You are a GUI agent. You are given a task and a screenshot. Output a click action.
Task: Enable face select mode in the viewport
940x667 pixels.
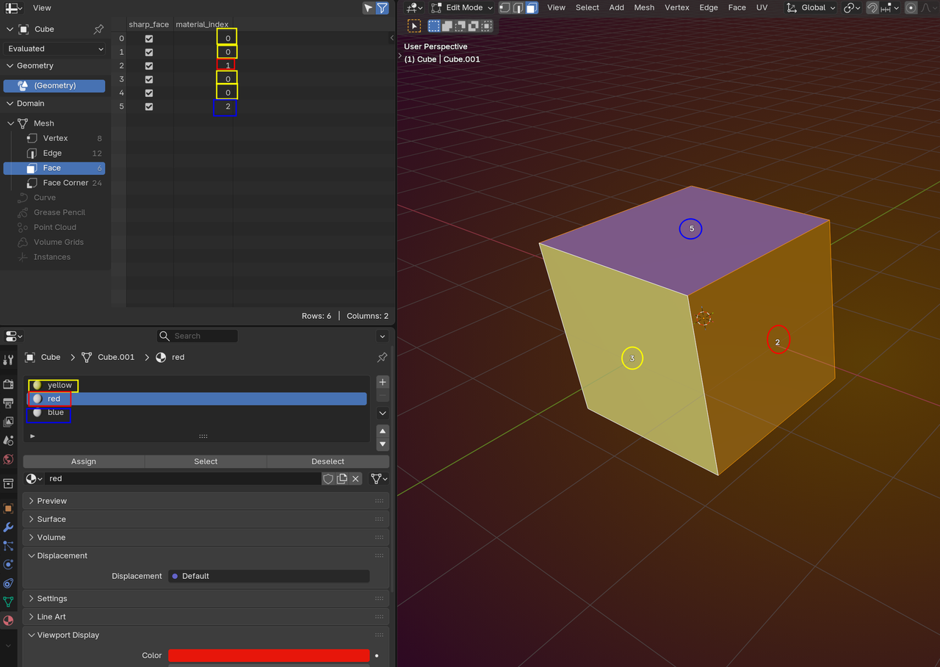click(x=531, y=8)
